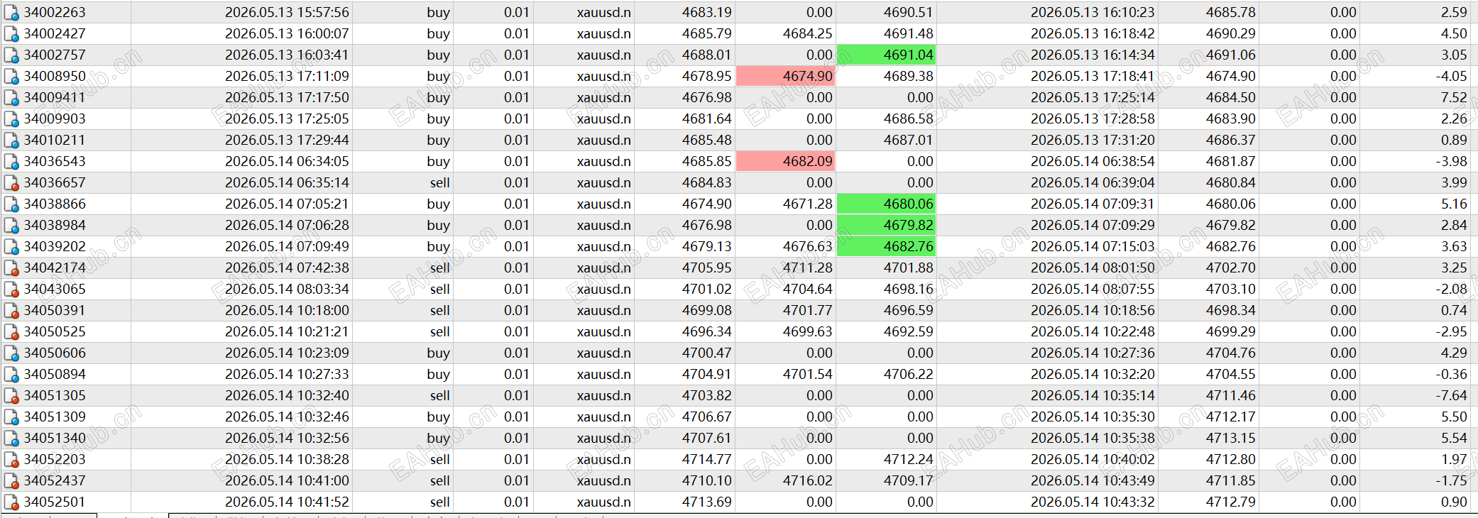Select the buy order icon for ticket 34002427
1478x518 pixels.
point(11,34)
